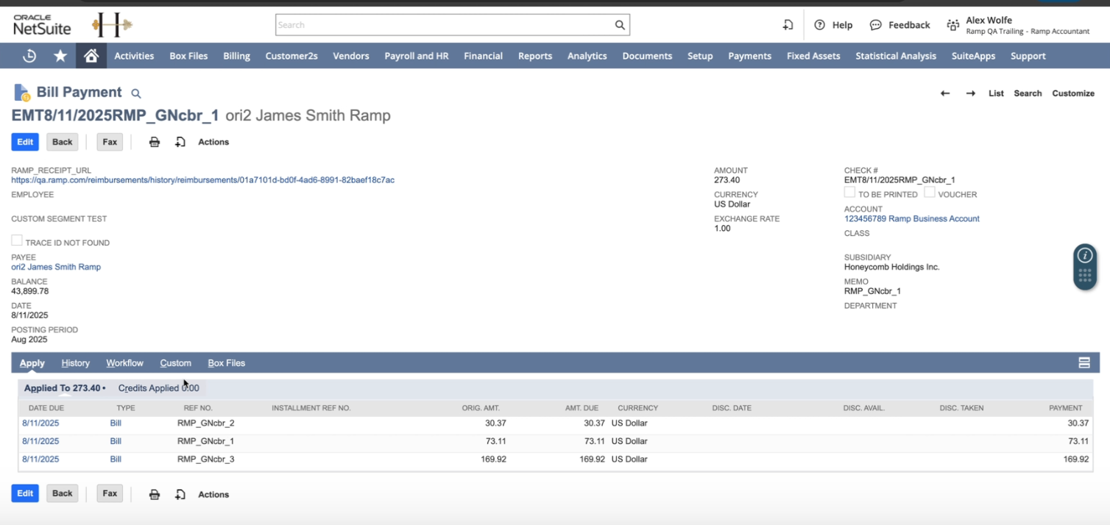Open the change role icon beside Alex Wolfe

click(953, 25)
